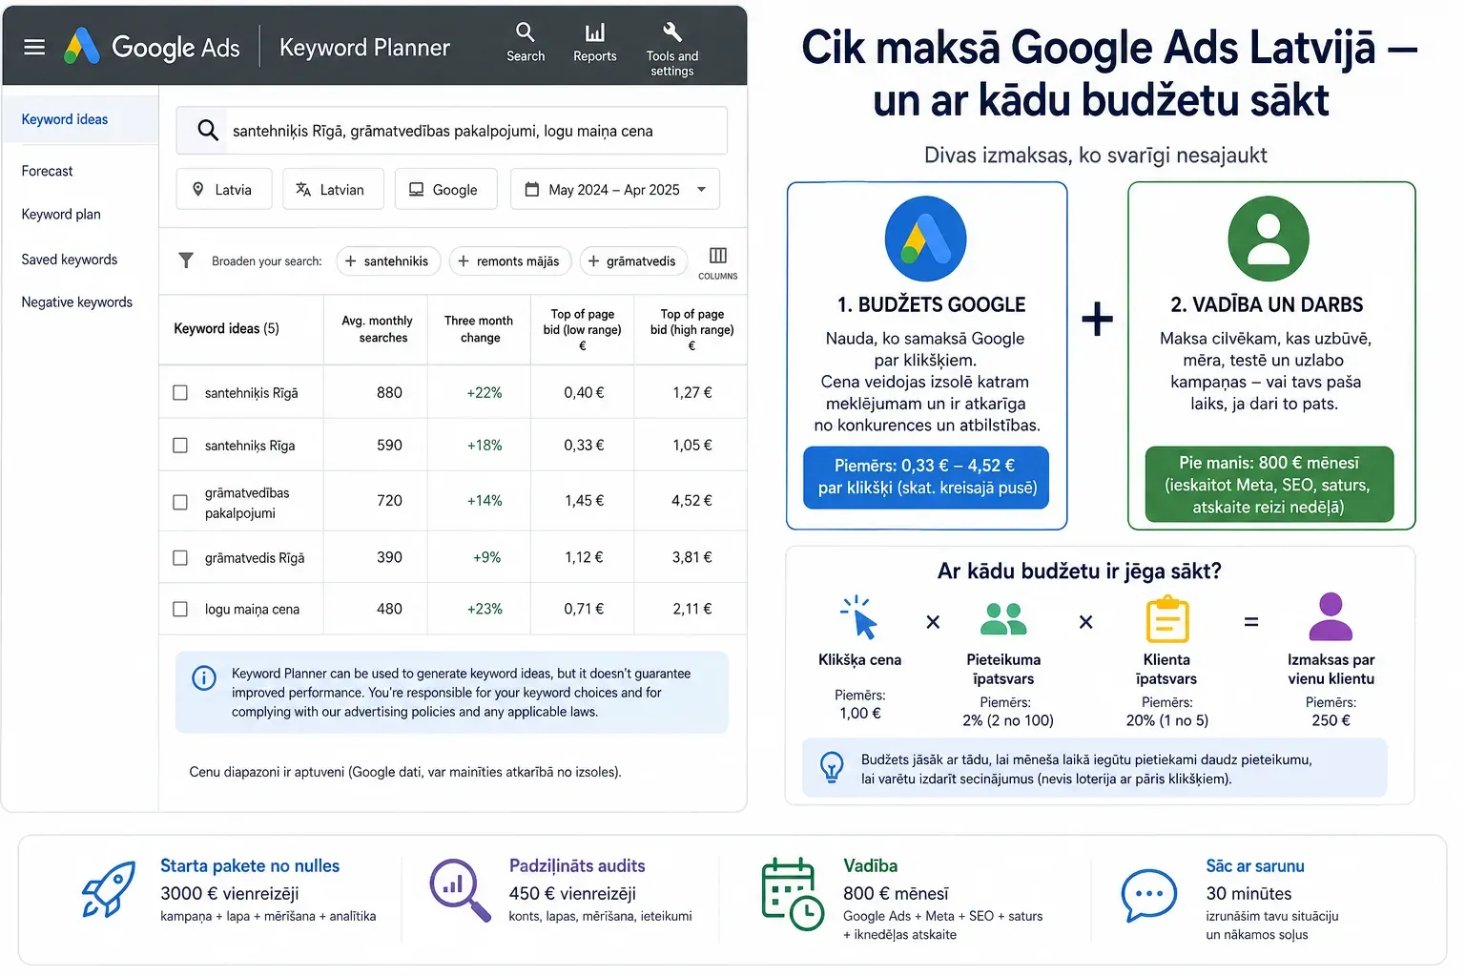This screenshot has height=977, width=1465.
Task: Tick the checkbox for grāmatvedis Rīgā
Action: (x=180, y=557)
